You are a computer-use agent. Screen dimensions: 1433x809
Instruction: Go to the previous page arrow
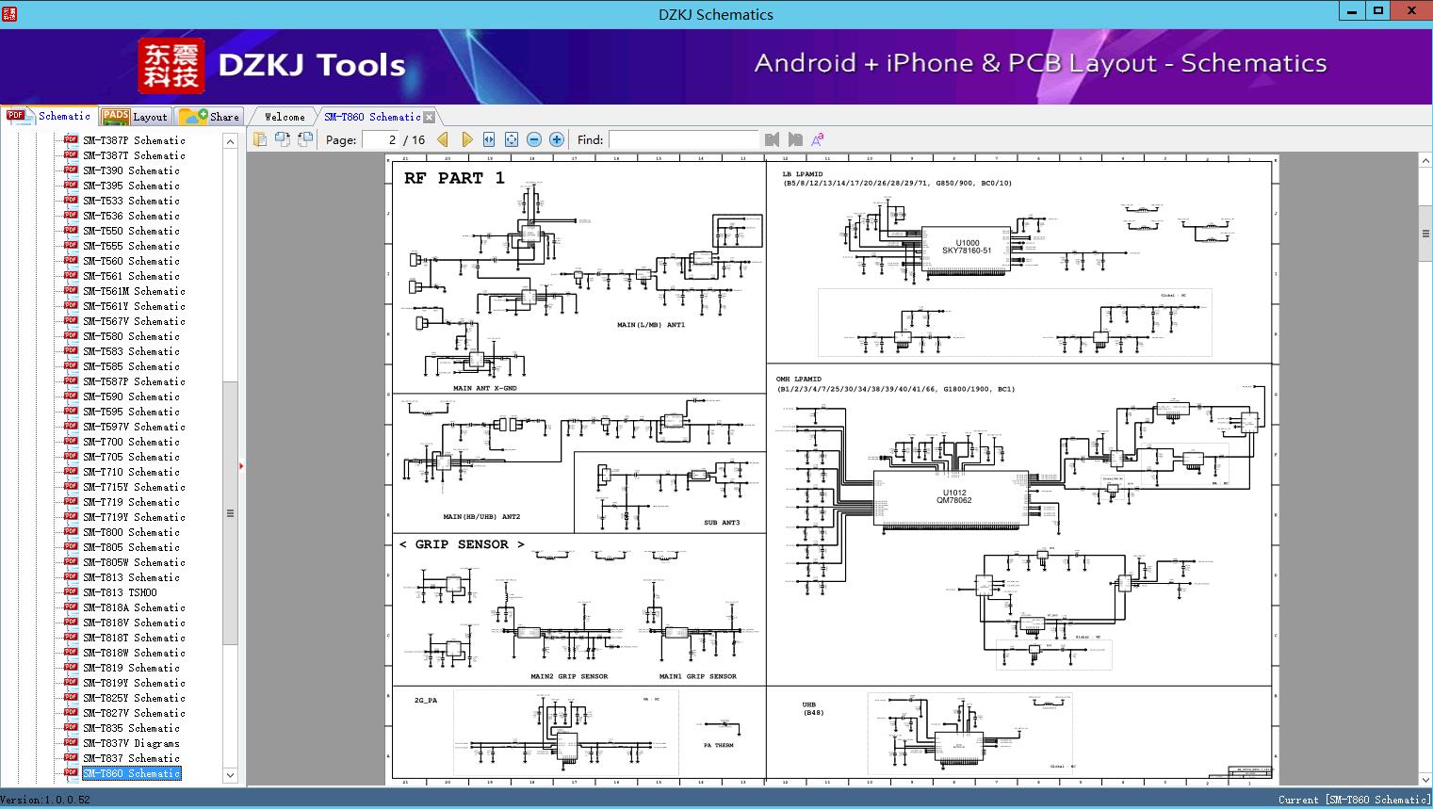pyautogui.click(x=443, y=139)
